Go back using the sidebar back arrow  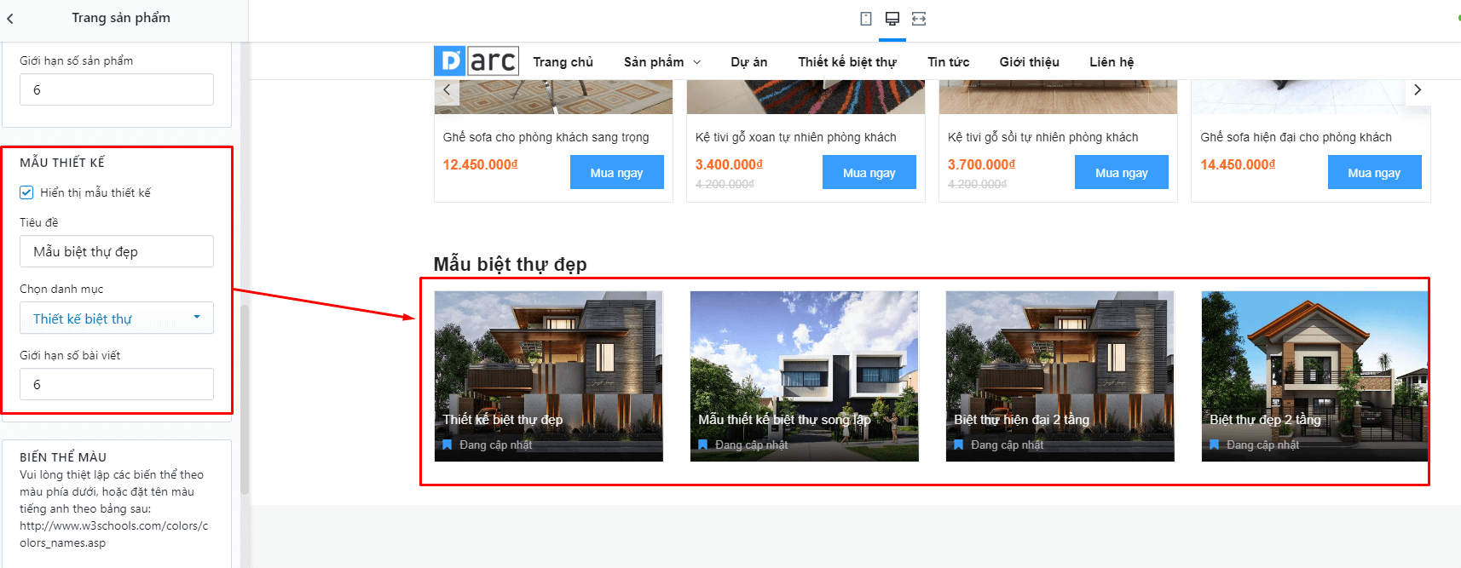click(x=10, y=18)
